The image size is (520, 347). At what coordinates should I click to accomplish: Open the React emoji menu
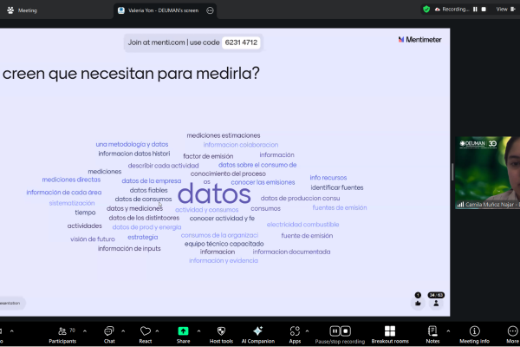[x=146, y=335]
